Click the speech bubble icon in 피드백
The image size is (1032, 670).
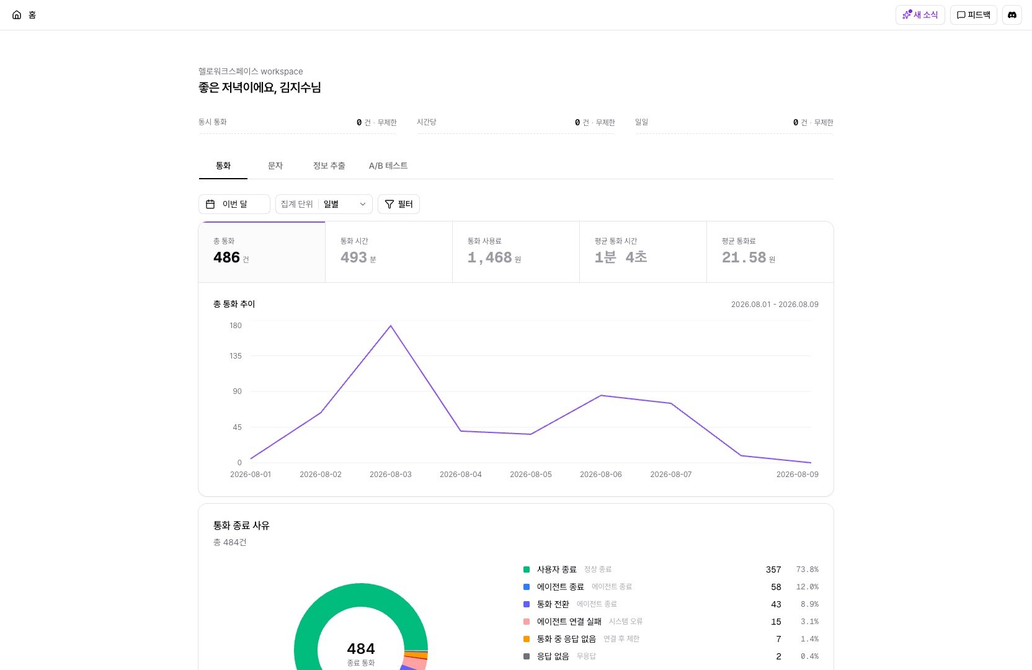[x=961, y=15]
